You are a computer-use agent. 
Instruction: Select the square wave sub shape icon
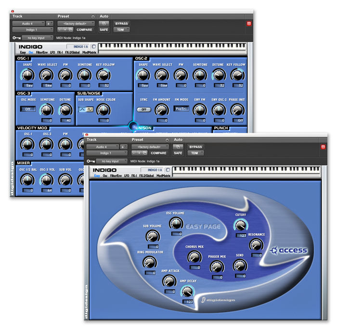[90, 109]
